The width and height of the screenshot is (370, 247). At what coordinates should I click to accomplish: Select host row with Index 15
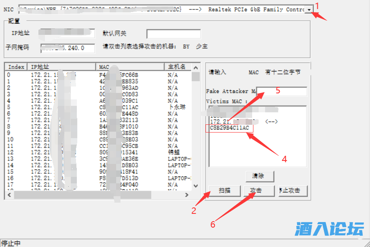tap(98, 172)
